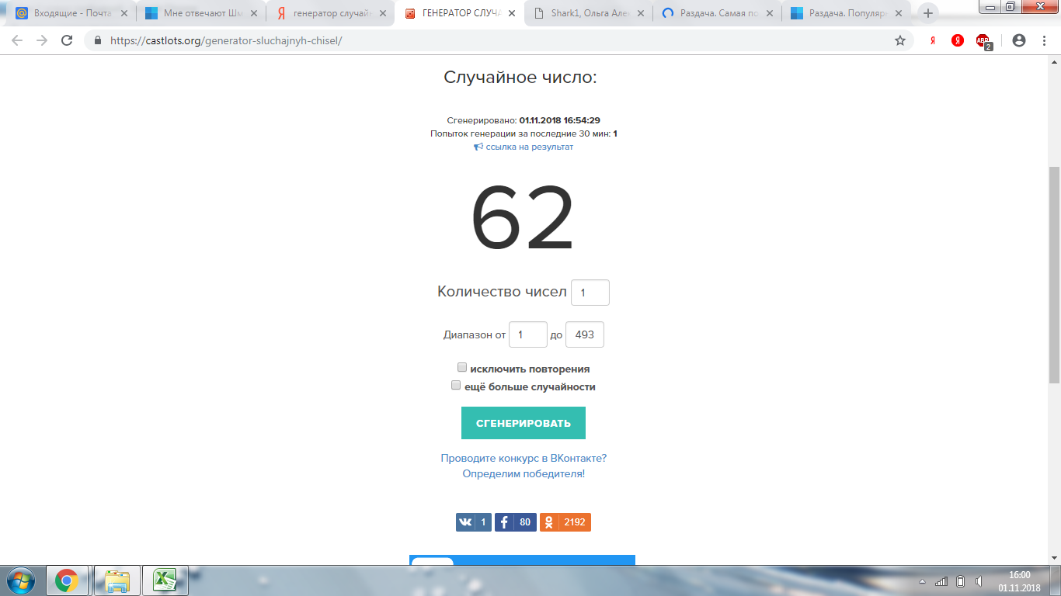Open the Windows Start button
Viewport: 1061px width, 596px height.
tap(21, 580)
